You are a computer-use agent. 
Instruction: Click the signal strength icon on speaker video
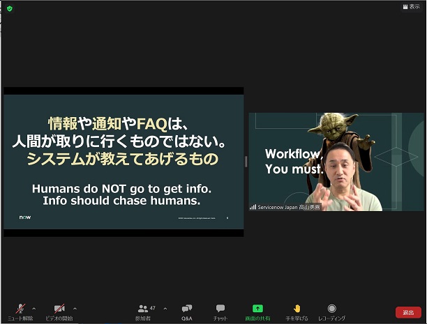253,208
